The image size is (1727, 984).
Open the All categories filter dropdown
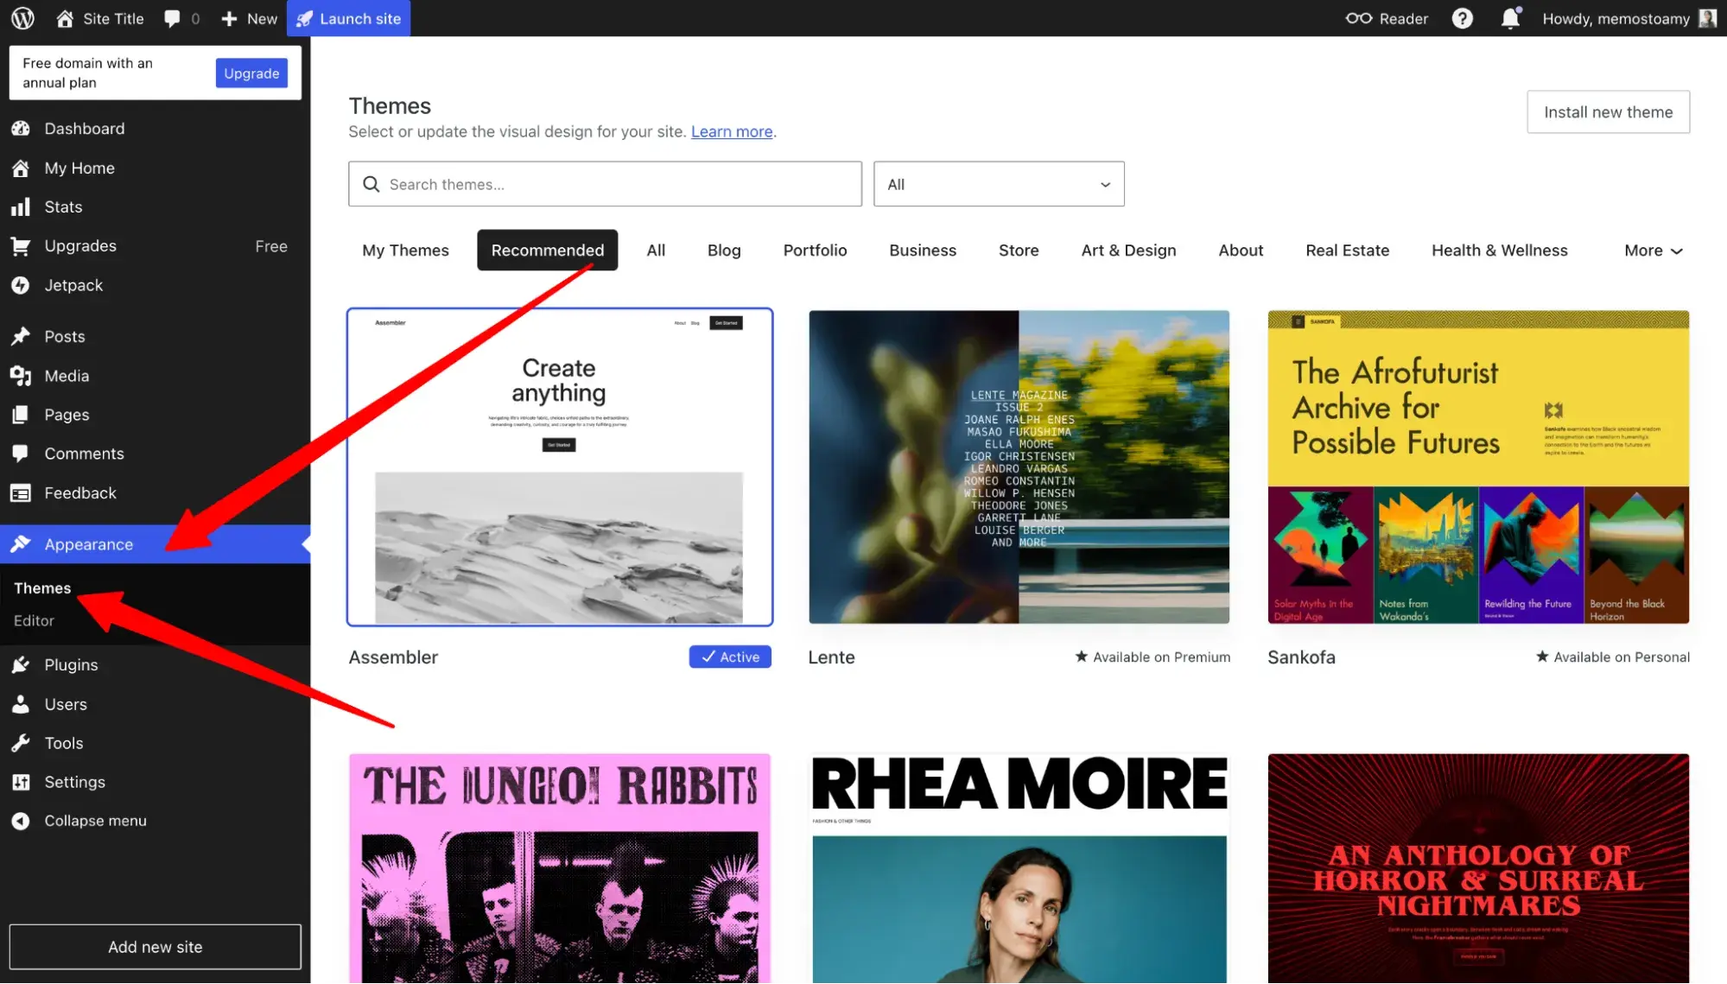(x=999, y=184)
